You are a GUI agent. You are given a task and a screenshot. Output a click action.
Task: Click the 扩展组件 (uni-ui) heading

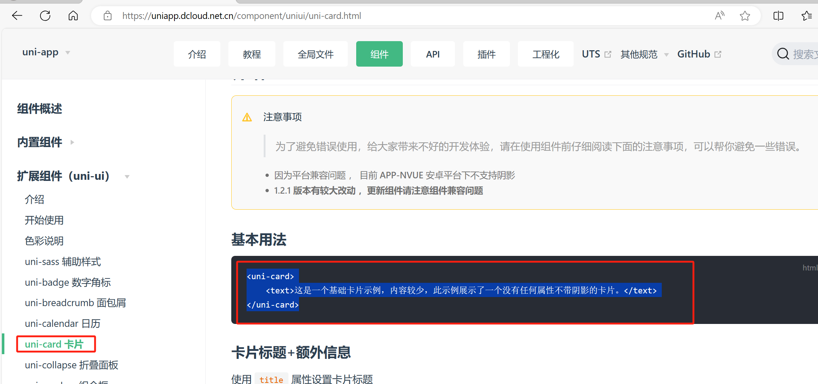point(63,176)
